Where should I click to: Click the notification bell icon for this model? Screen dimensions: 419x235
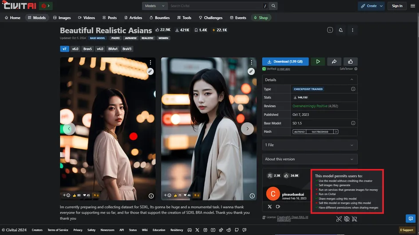tap(340, 30)
